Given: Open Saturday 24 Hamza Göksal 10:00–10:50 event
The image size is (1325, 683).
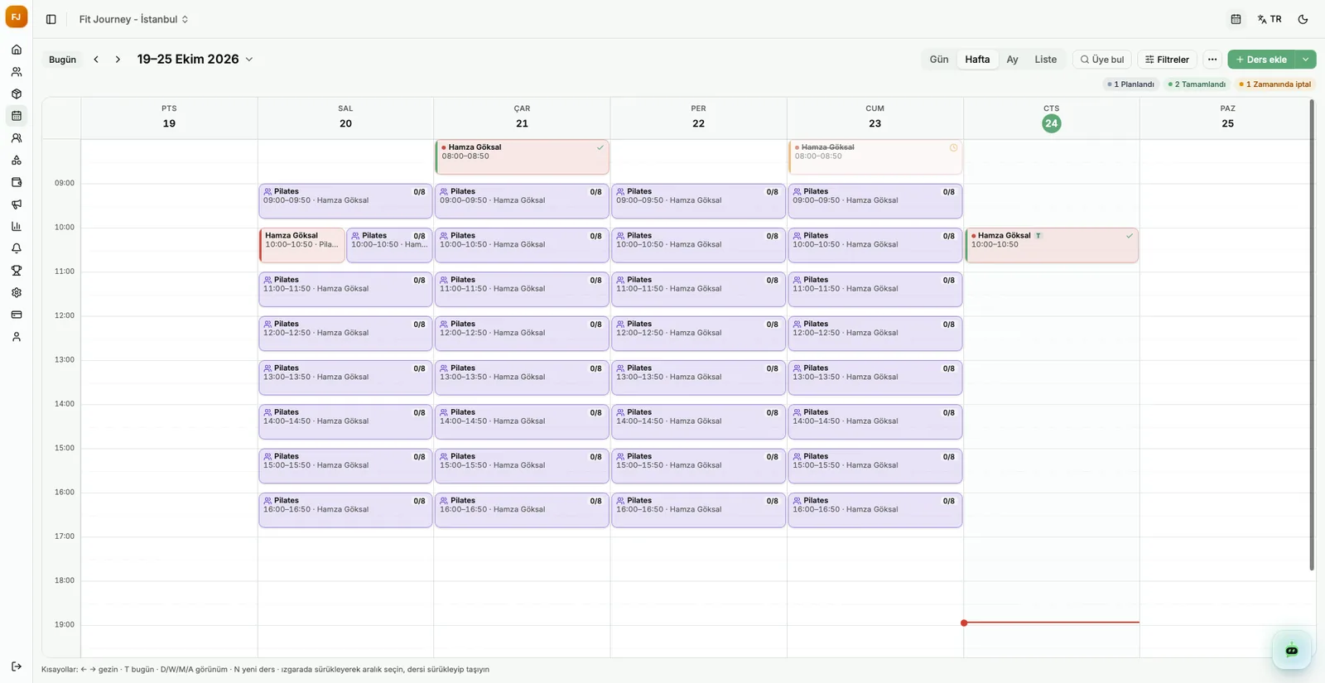Looking at the screenshot, I should [x=1052, y=245].
